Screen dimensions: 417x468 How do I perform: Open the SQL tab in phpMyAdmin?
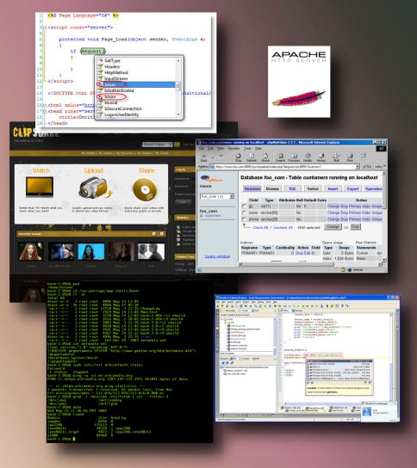point(292,188)
